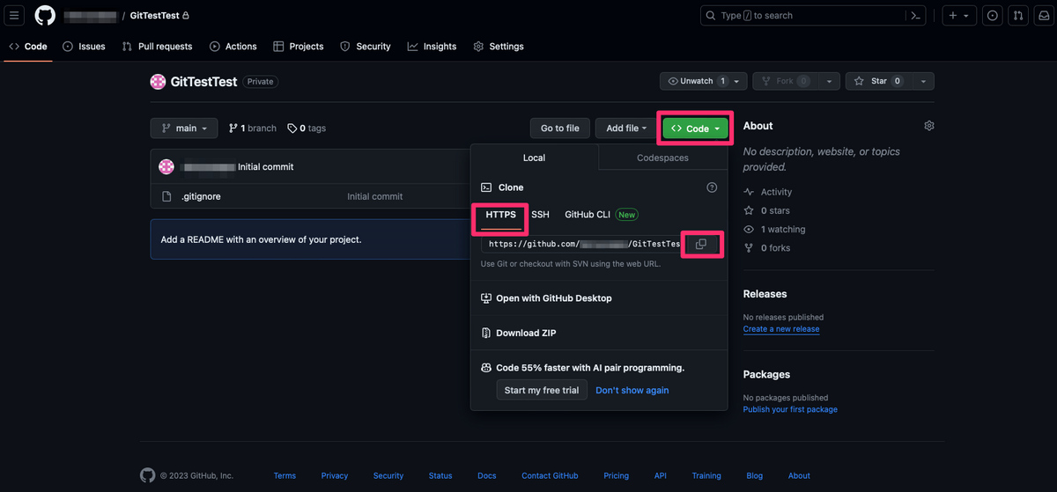Click the .gitignore file icon
This screenshot has width=1057, height=492.
(166, 196)
